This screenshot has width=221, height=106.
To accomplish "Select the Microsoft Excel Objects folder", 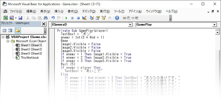I will [31, 41].
